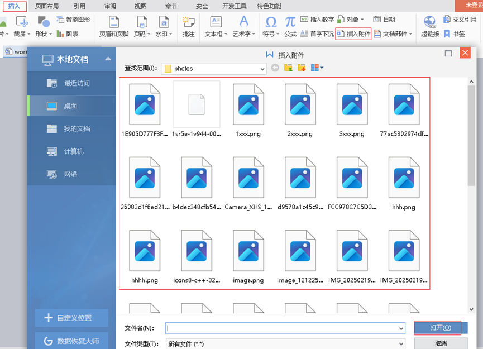Collapse the 本地文档 sidebar section

(108, 59)
